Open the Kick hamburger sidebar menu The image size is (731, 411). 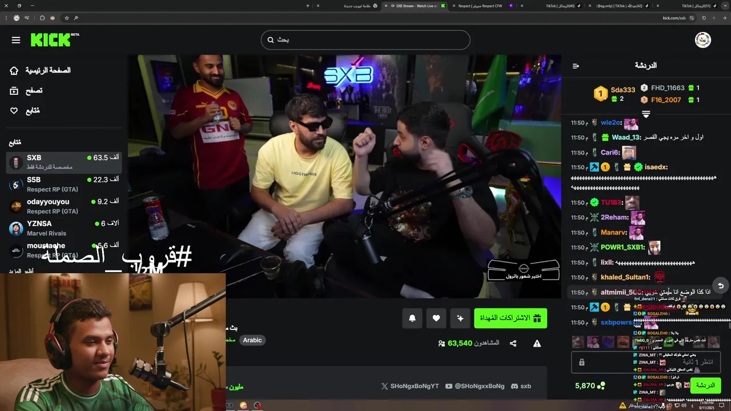16,40
